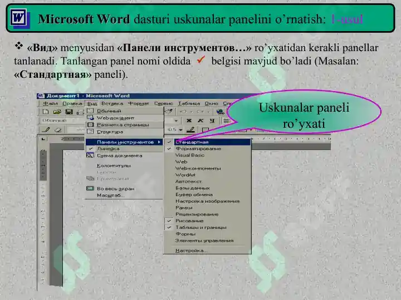Click the Open folder toolbar icon
Screen dimensions: 401x300
pos(57,112)
